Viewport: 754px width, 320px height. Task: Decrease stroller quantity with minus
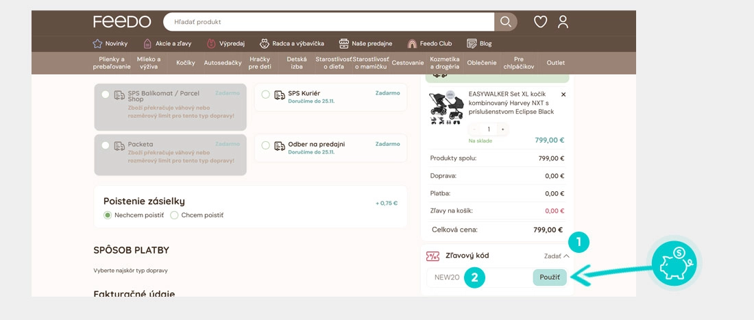pos(474,130)
